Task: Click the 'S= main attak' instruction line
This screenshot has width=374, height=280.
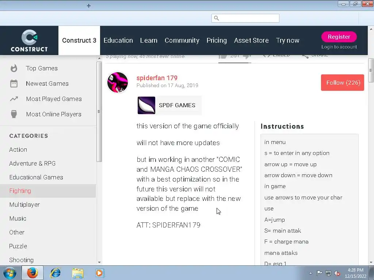Action: pyautogui.click(x=283, y=230)
